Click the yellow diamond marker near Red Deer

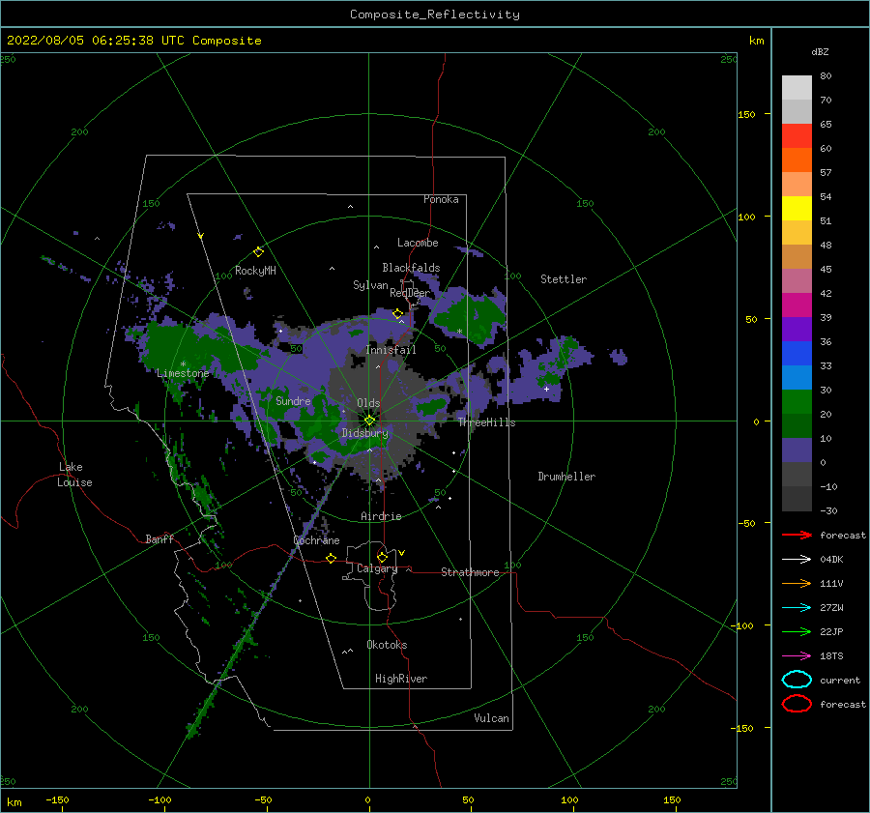coord(397,313)
